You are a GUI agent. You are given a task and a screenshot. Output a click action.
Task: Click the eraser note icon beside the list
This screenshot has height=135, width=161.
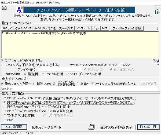(x=156, y=62)
